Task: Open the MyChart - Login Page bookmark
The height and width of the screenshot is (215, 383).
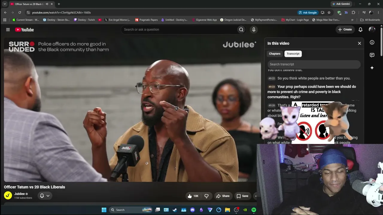Action: coord(295,20)
